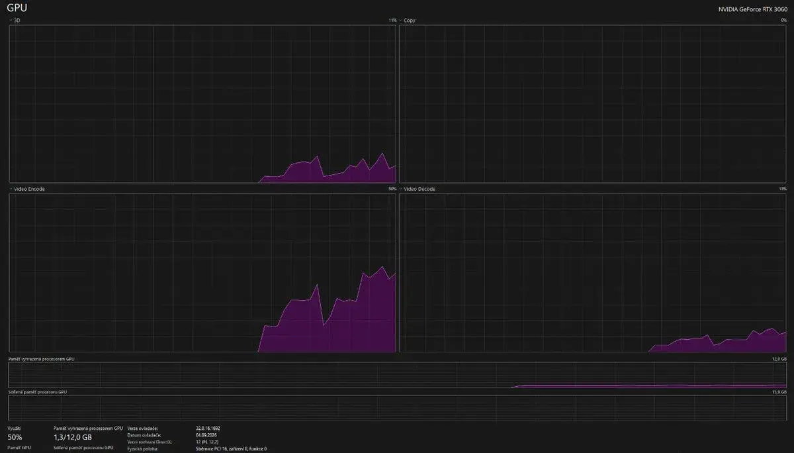
Task: Click the 50% value above Video Encode graph
Action: (x=392, y=189)
